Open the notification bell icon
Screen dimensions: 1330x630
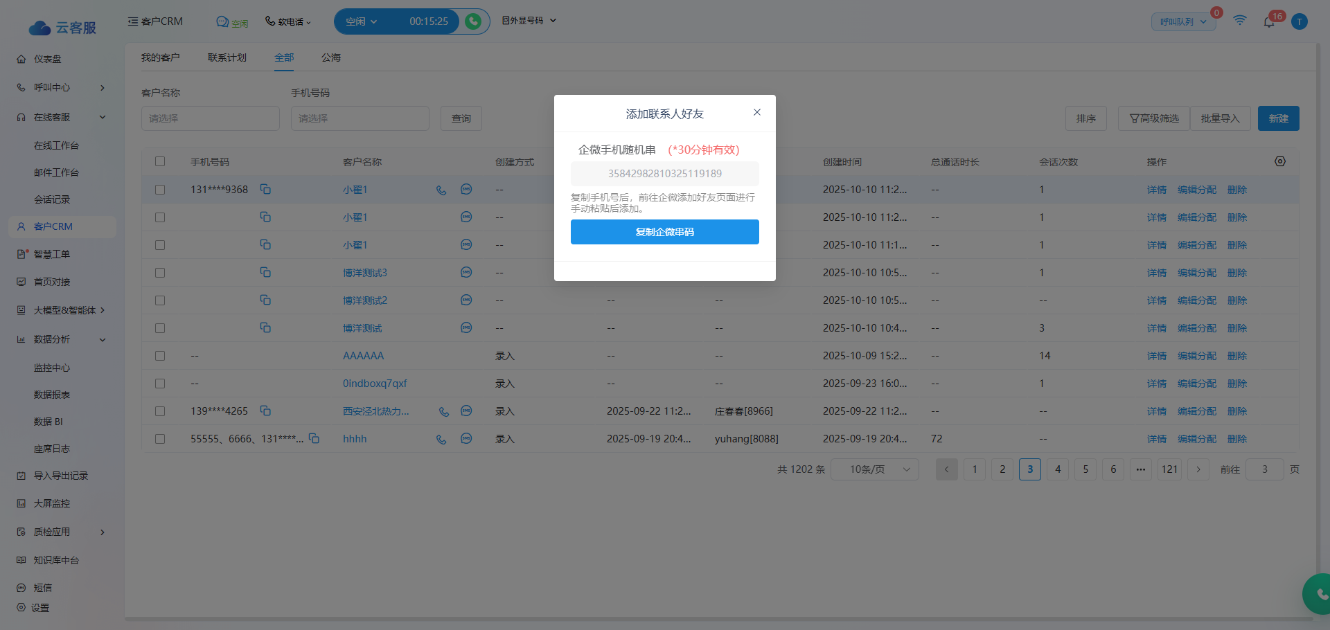(x=1268, y=22)
